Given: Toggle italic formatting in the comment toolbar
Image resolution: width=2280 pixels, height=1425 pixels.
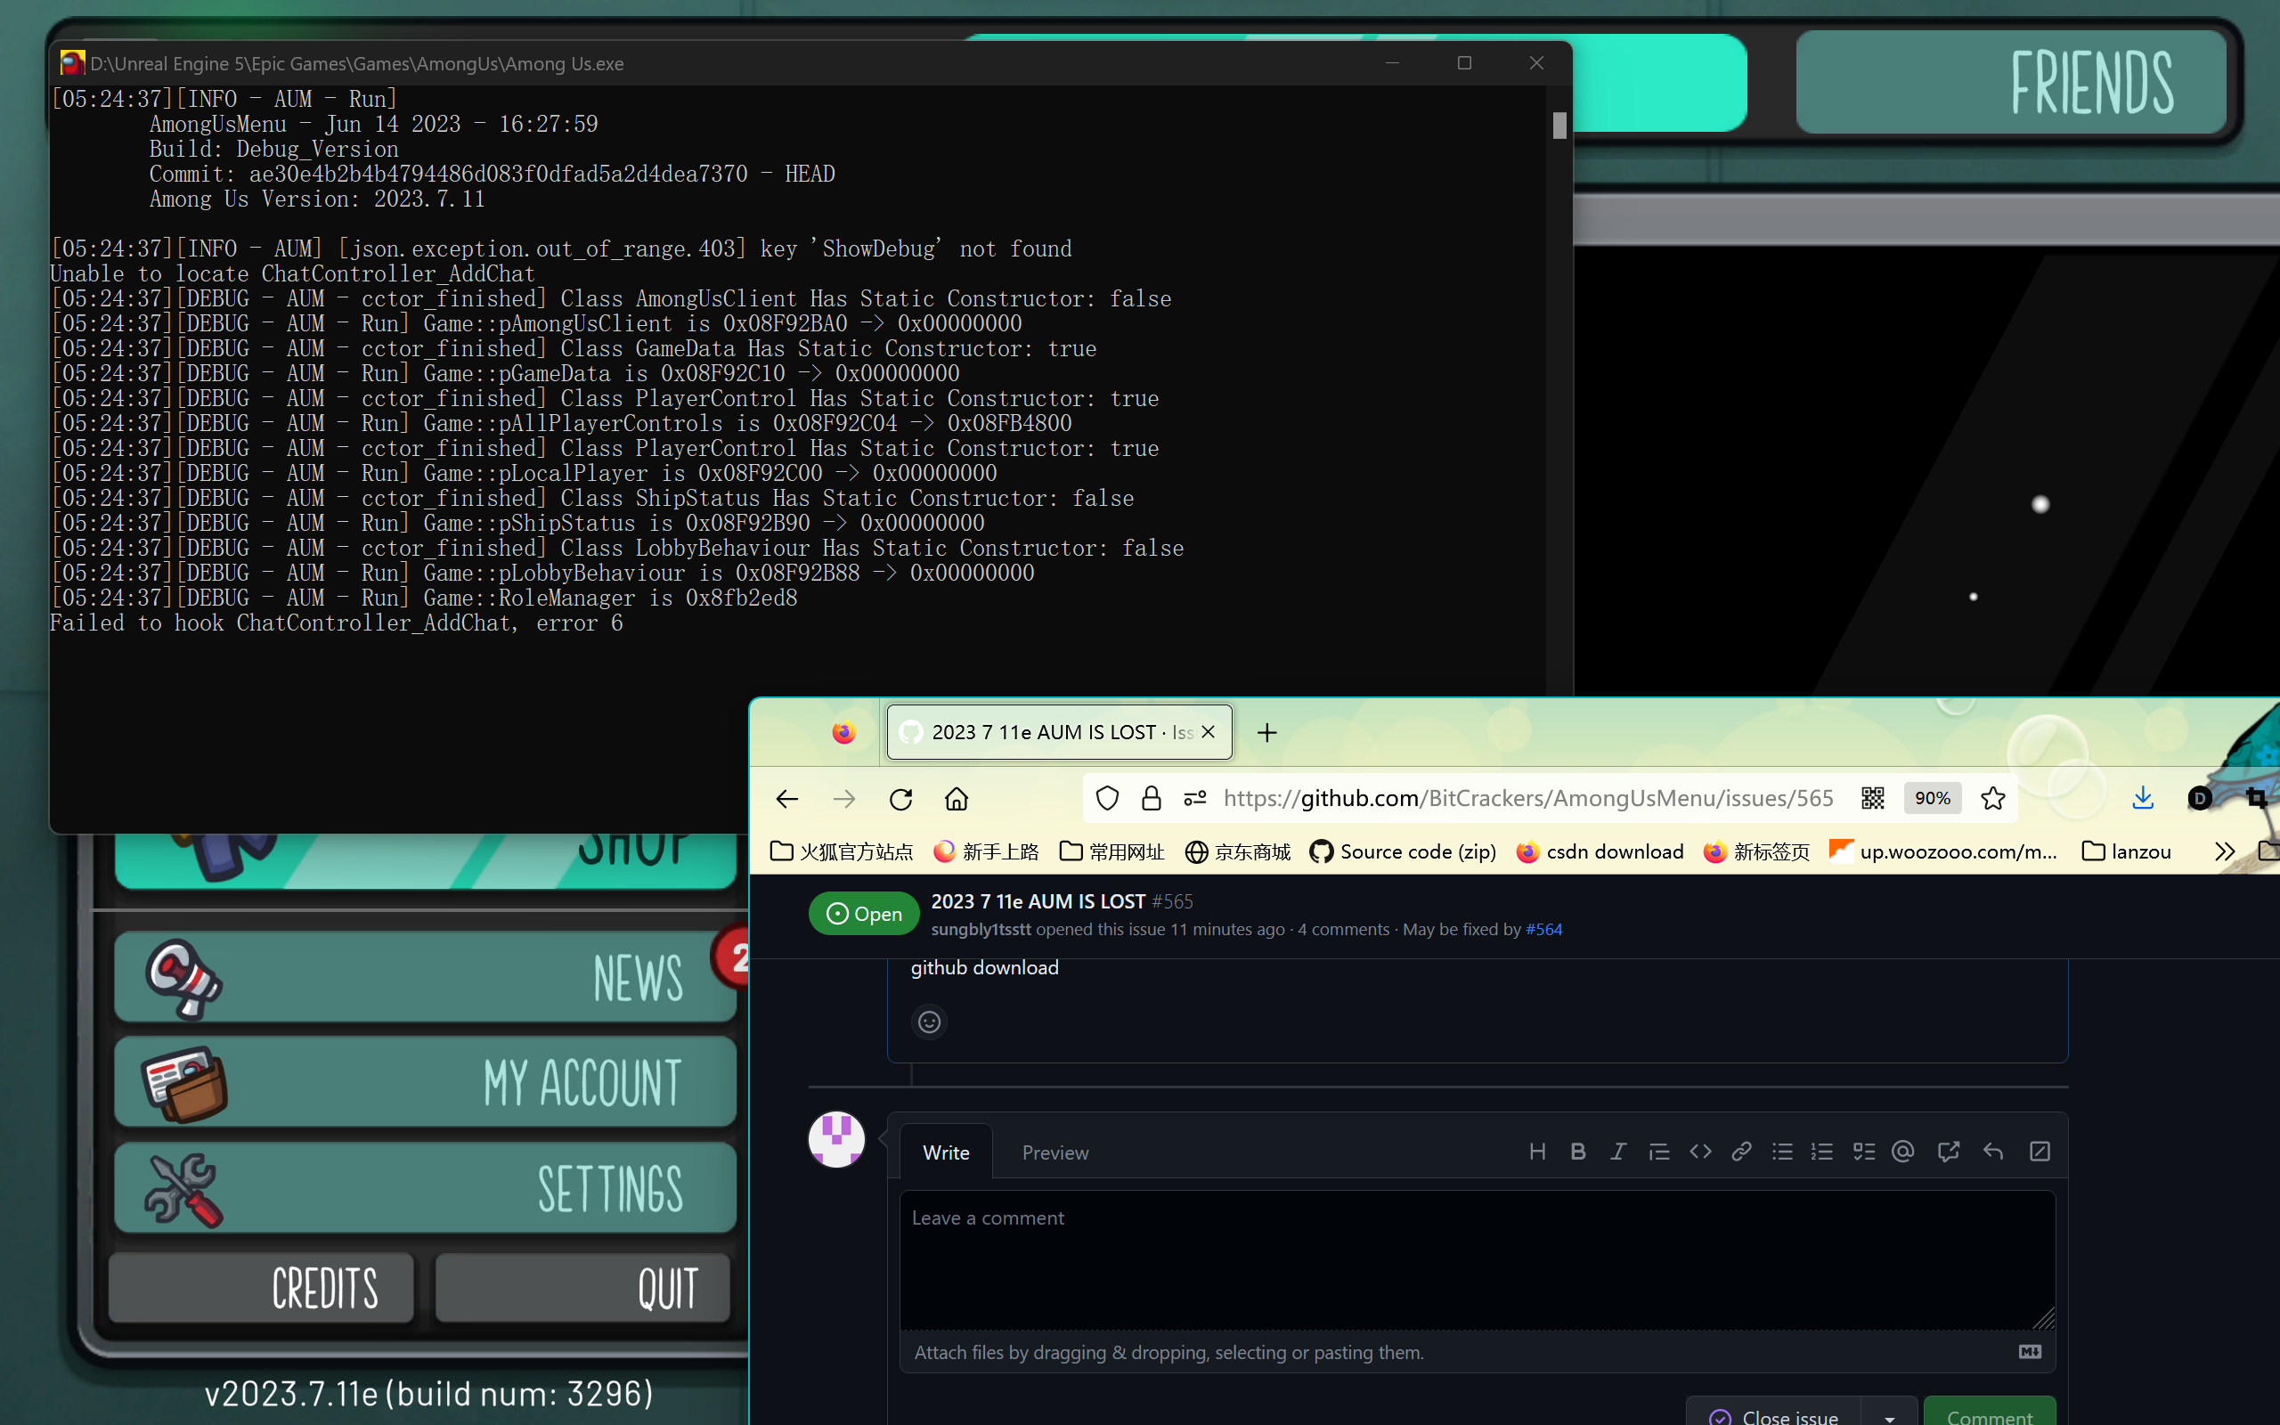Looking at the screenshot, I should pos(1618,1151).
